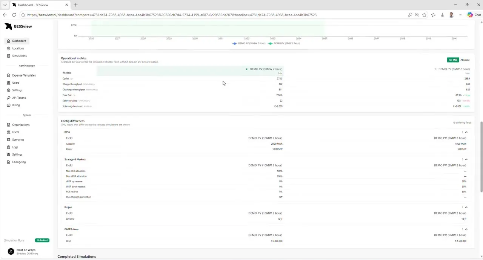The image size is (483, 260).
Task: Toggle green DEMO PV 5MW chart legend
Action: click(284, 43)
